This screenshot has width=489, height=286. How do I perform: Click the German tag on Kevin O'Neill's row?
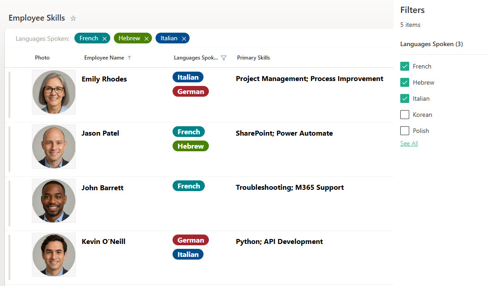coord(190,240)
